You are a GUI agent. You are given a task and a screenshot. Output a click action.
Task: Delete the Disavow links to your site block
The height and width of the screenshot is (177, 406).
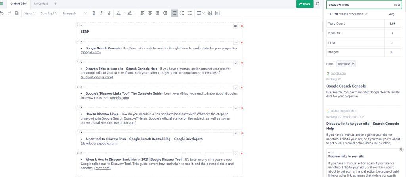241,63
